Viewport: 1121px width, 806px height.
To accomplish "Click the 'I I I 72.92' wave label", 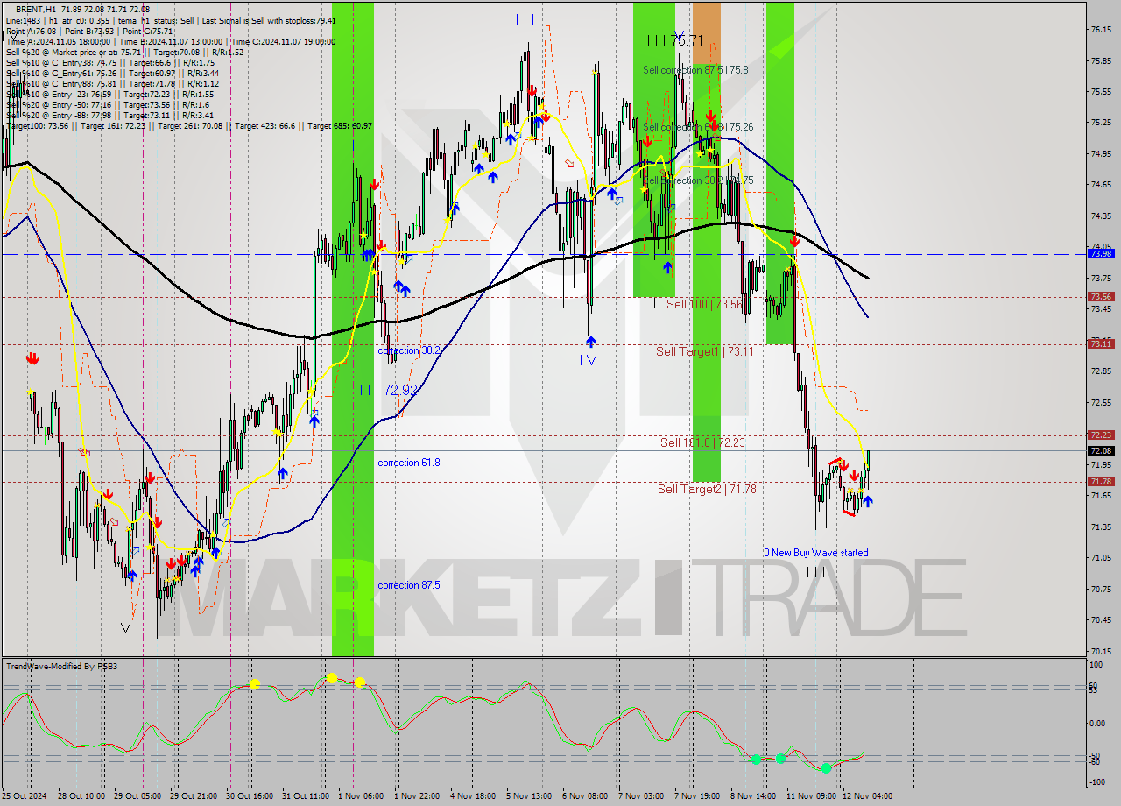I will [389, 390].
